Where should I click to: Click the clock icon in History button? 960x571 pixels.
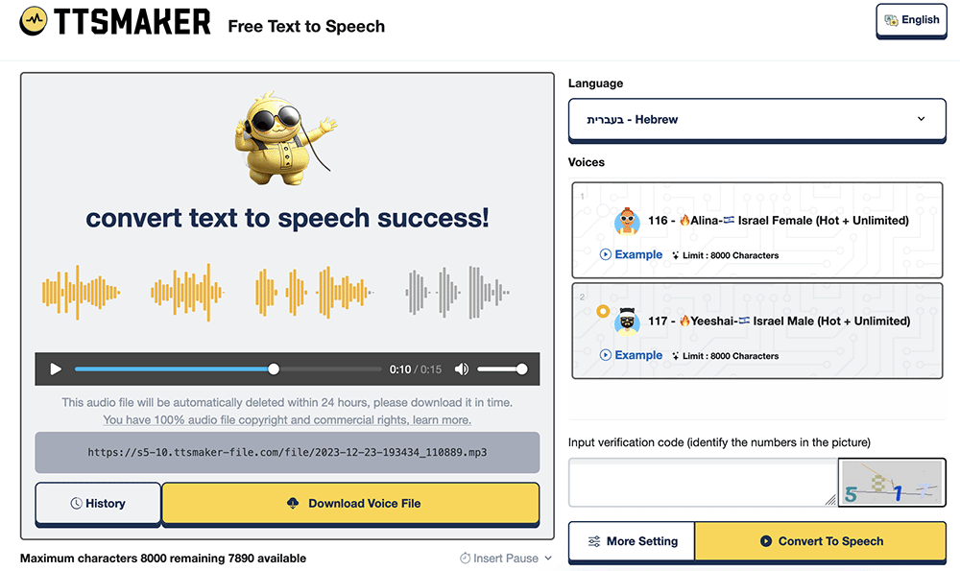(x=76, y=503)
